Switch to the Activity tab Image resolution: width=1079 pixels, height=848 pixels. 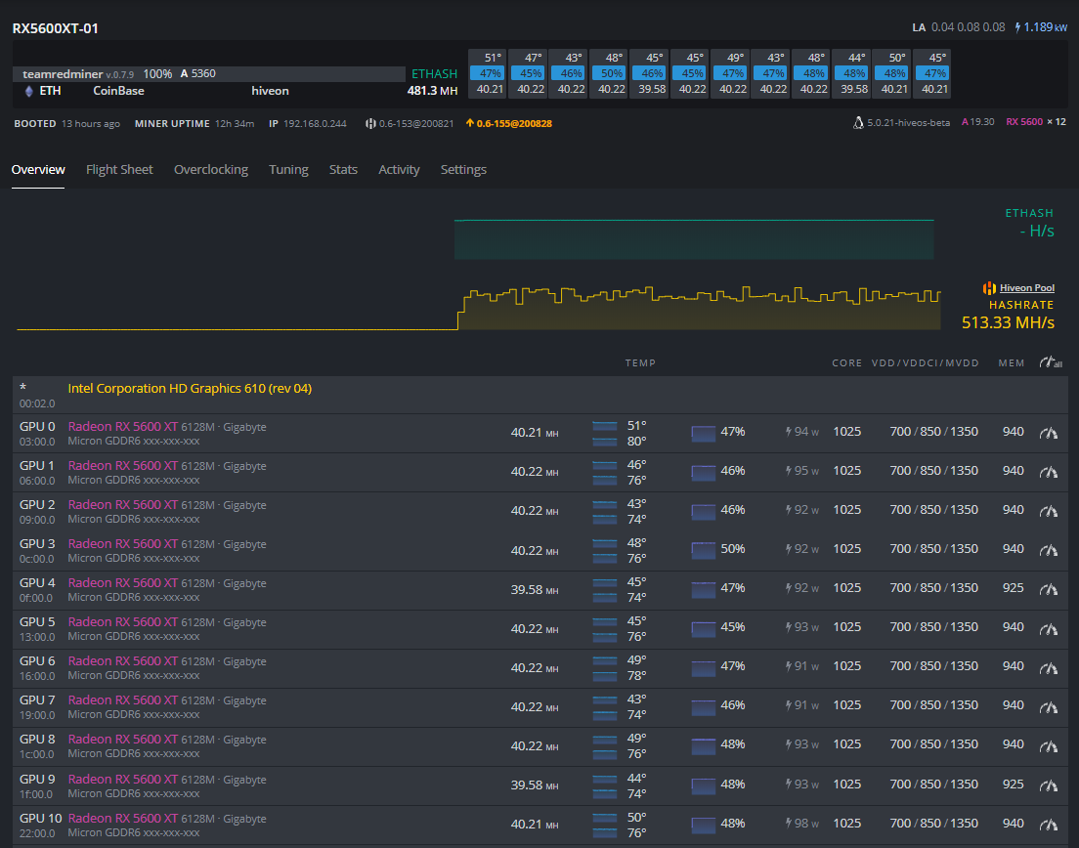(x=399, y=169)
